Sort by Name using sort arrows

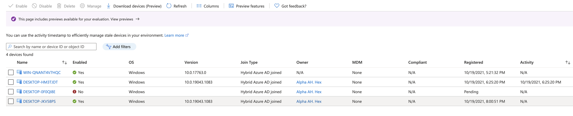(65, 63)
